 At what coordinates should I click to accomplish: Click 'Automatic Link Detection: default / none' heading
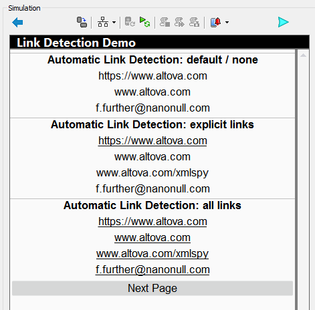[x=152, y=59]
